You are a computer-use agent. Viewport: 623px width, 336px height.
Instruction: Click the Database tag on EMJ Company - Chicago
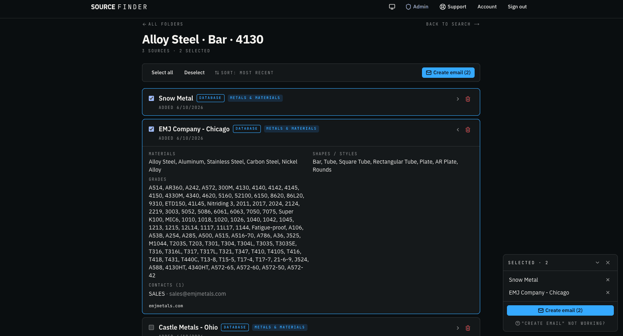pos(247,129)
